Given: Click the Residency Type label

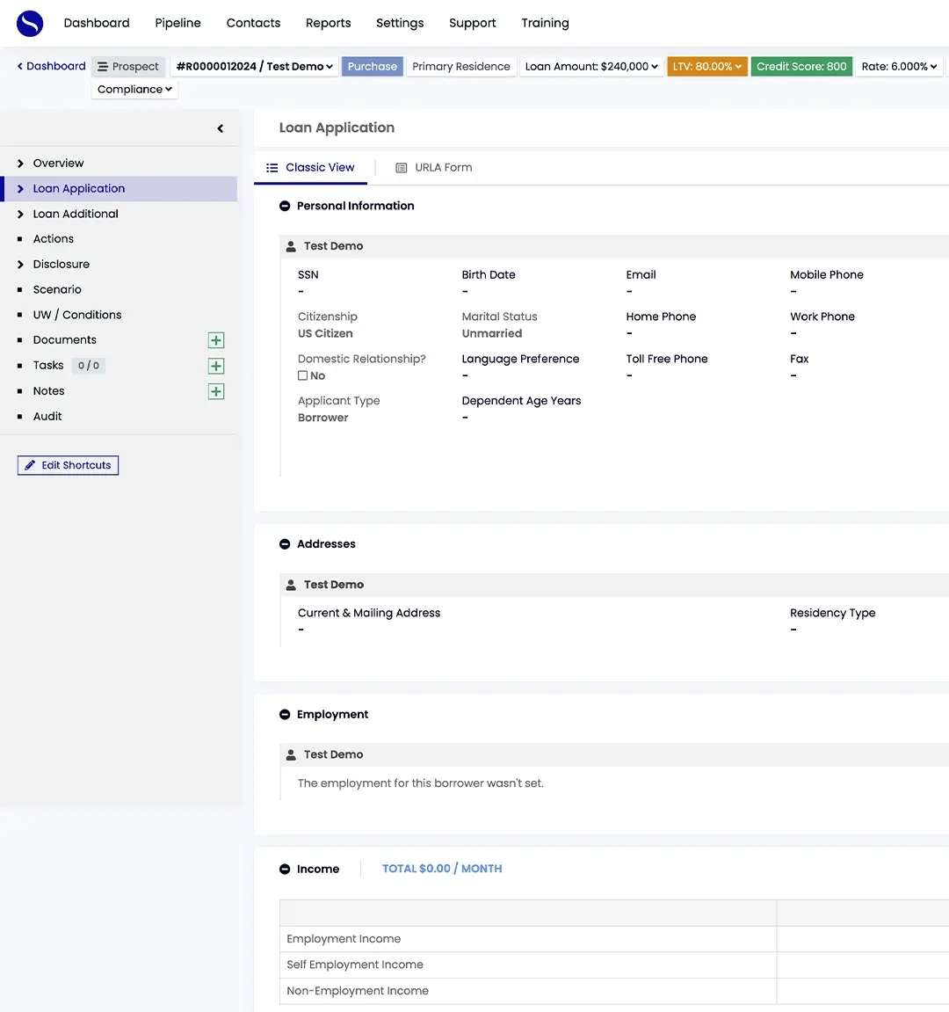Looking at the screenshot, I should click(833, 613).
